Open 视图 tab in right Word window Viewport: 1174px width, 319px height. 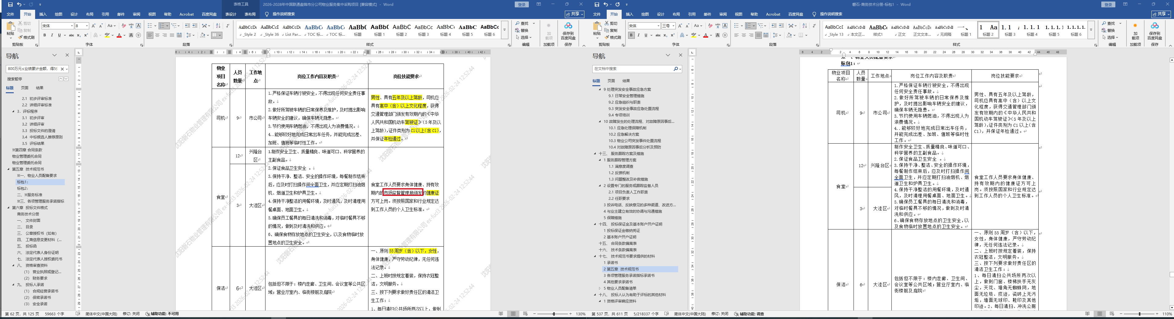(739, 14)
